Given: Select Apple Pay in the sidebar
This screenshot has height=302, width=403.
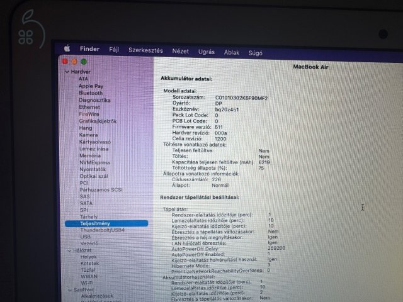Looking at the screenshot, I should coord(91,86).
